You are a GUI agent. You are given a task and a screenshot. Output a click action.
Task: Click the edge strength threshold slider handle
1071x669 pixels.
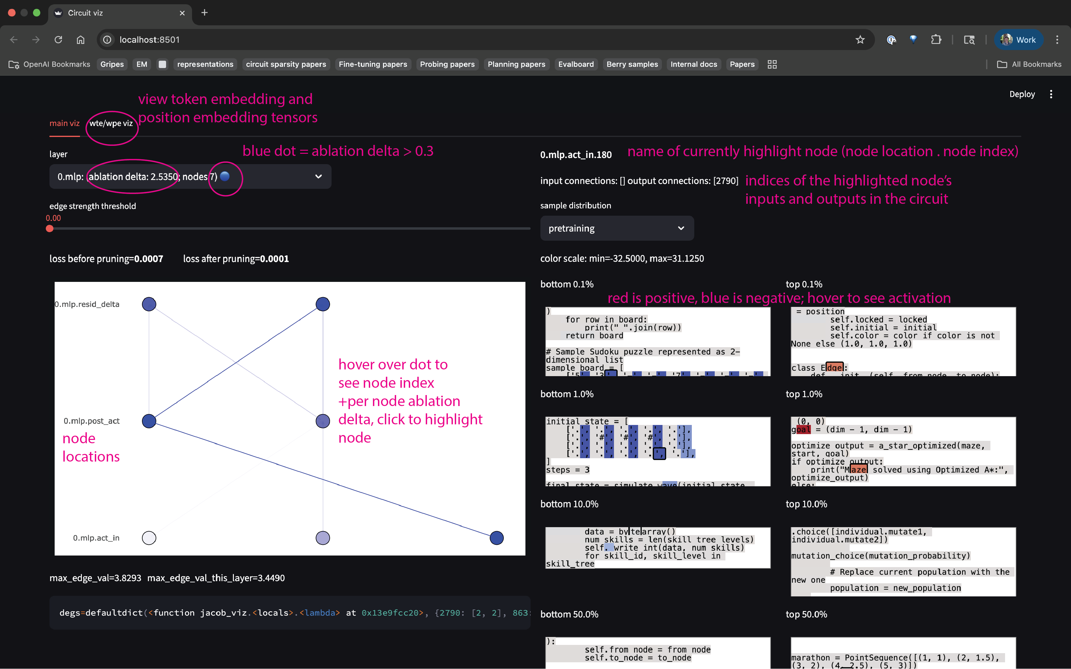click(x=50, y=229)
